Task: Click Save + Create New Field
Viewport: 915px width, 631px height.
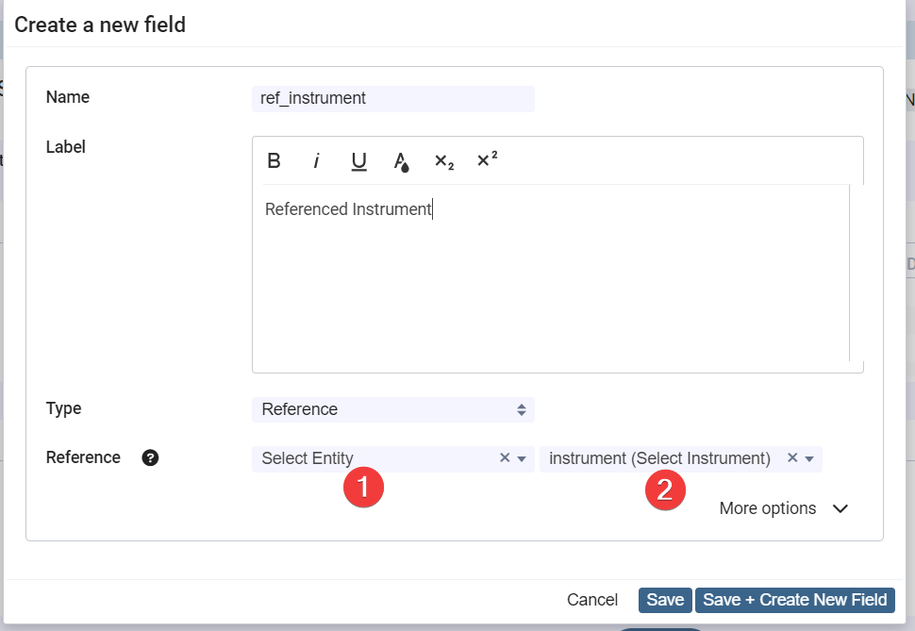Action: 794,600
